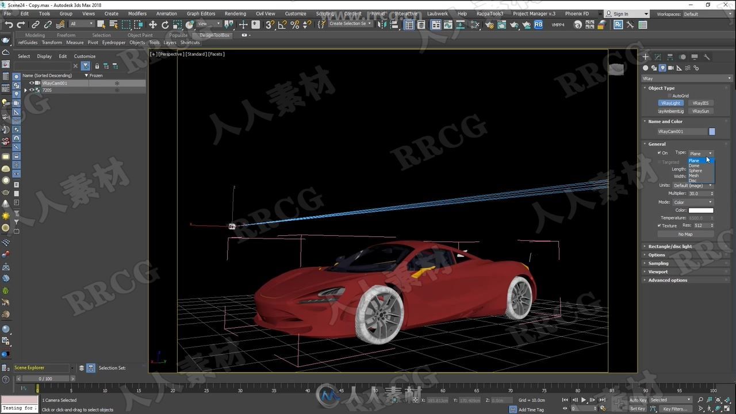Click the object color swatch beside VRayCam001

(712, 132)
